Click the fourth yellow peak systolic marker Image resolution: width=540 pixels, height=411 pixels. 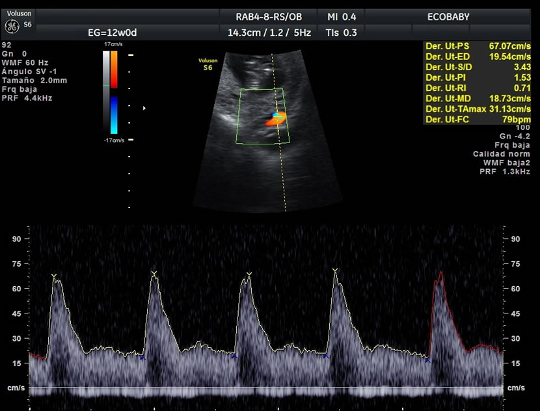click(x=334, y=270)
